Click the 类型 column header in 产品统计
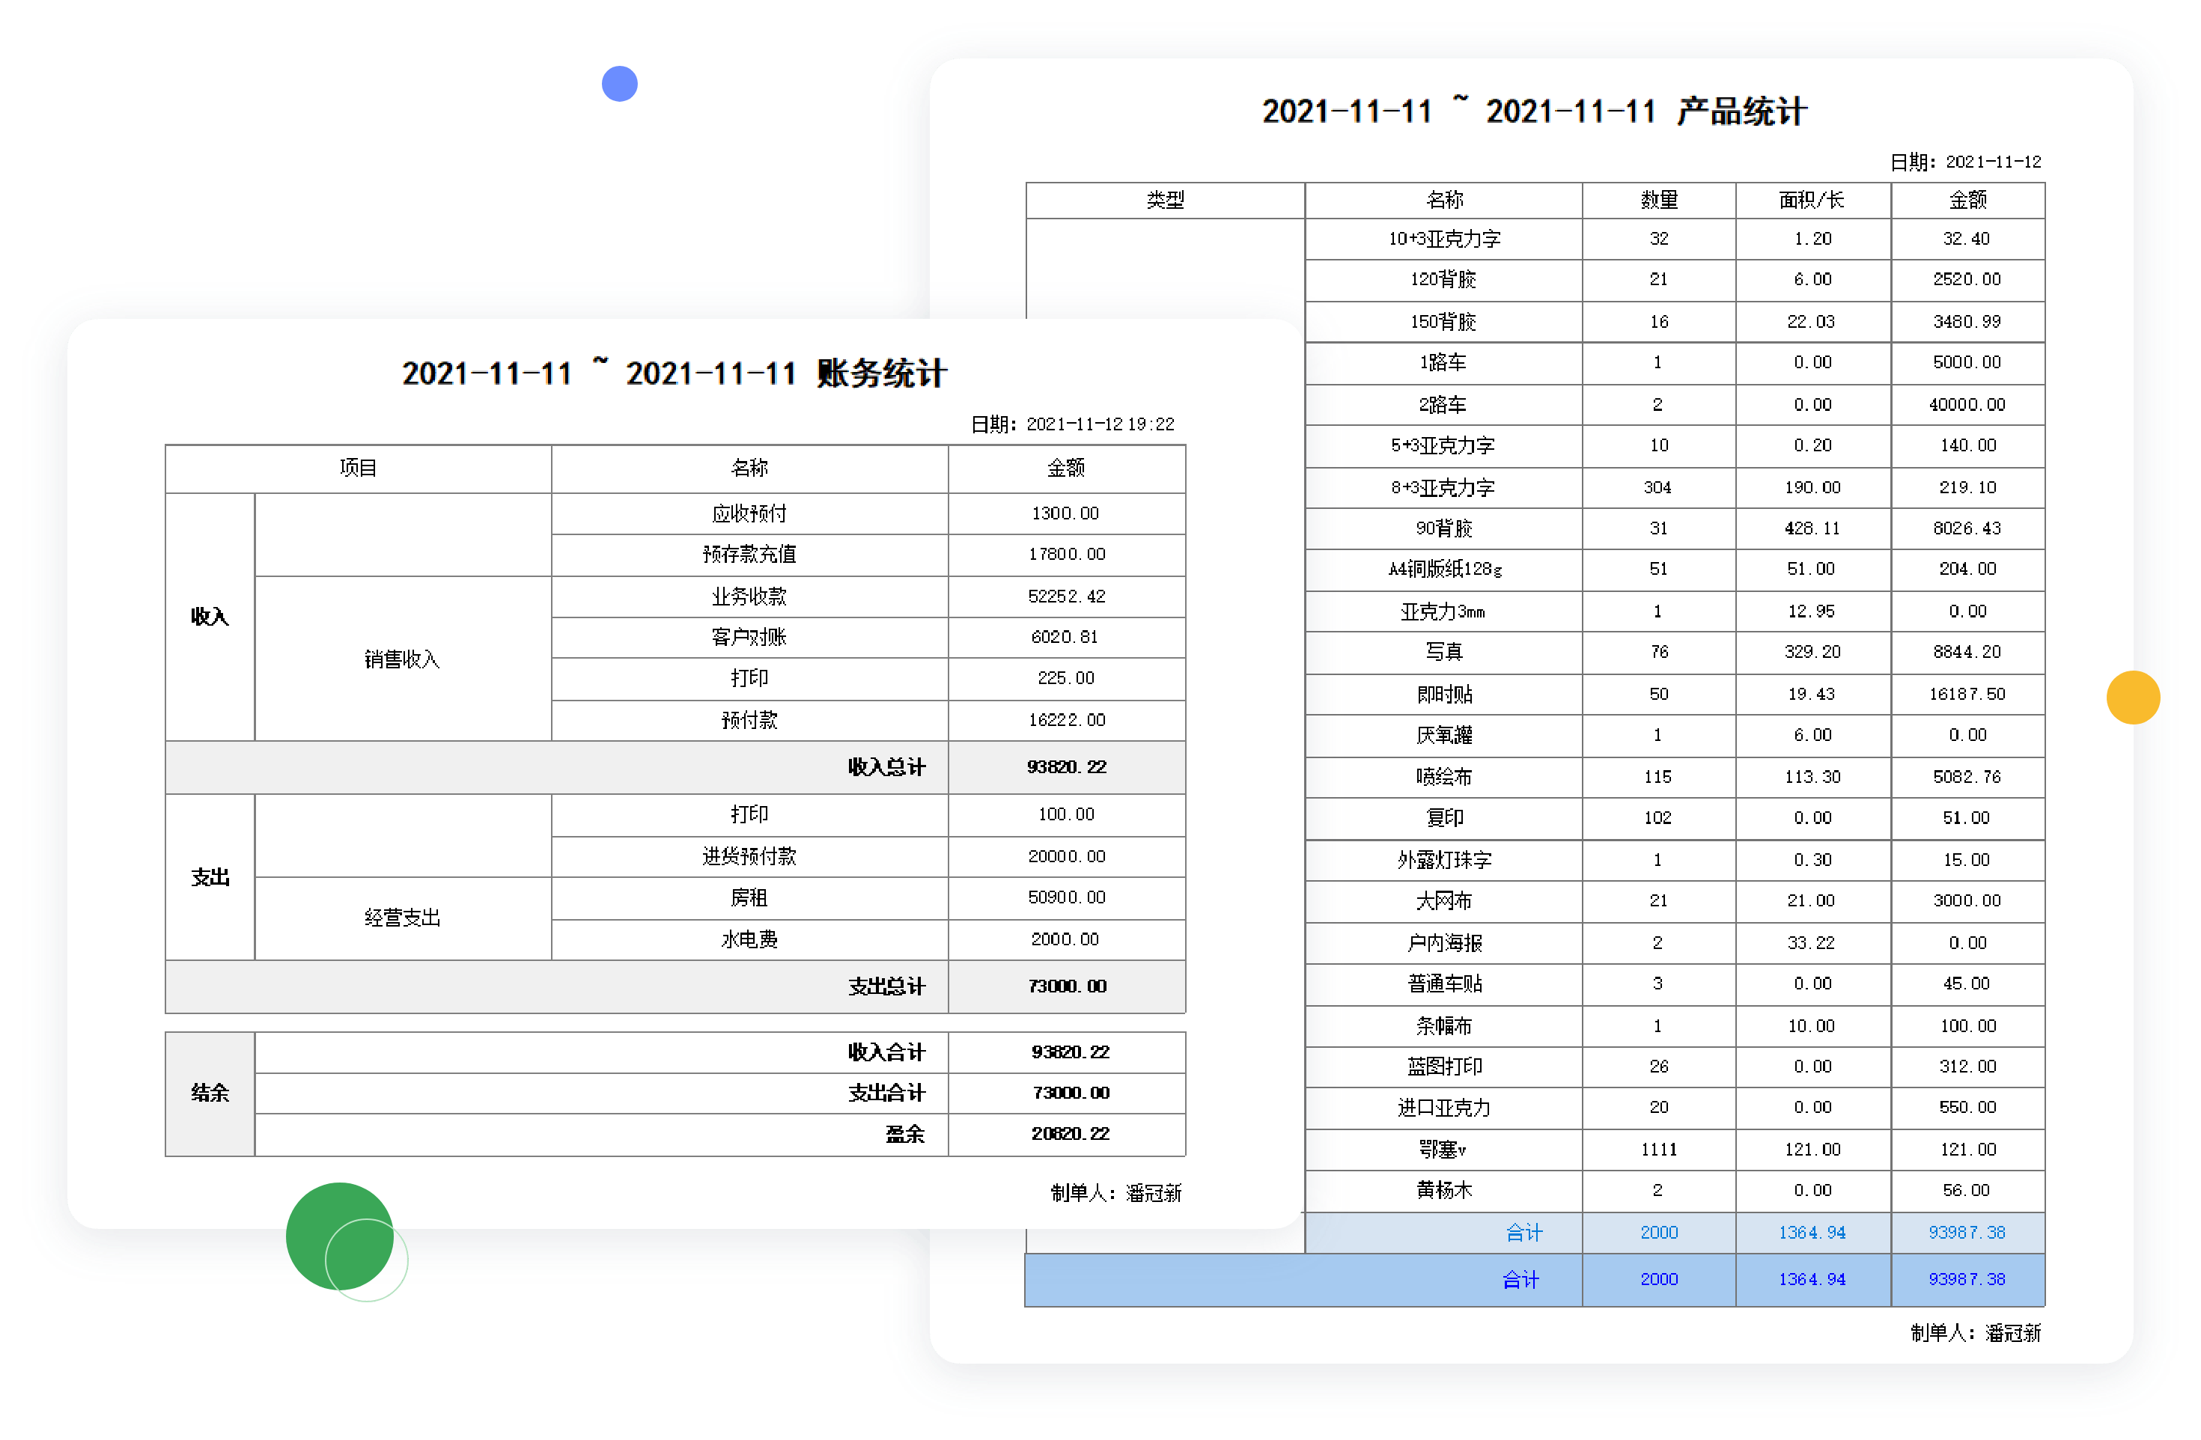 1165,200
